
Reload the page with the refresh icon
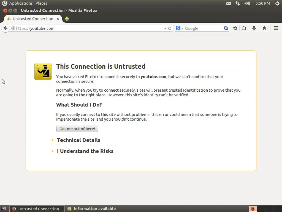click(x=170, y=28)
